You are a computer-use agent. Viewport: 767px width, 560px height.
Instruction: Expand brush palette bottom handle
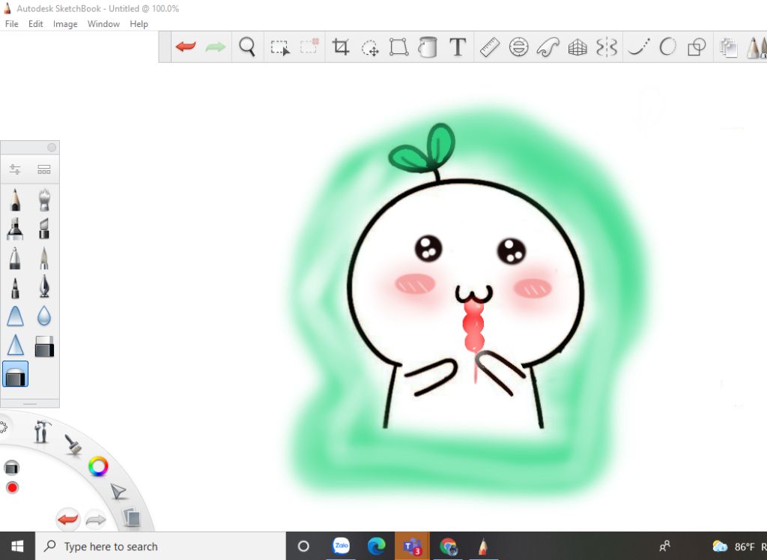[30, 404]
